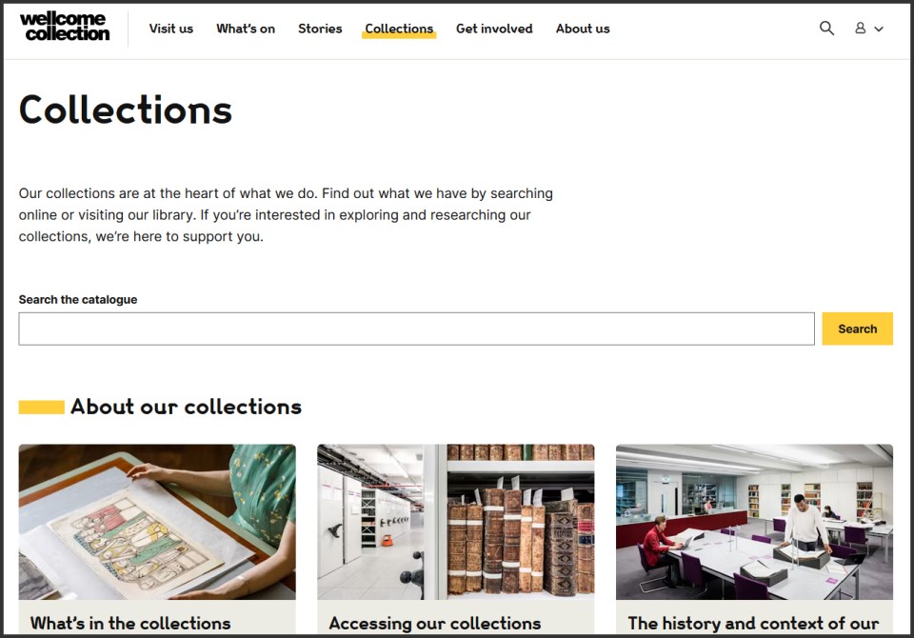Screen dimensions: 914x638
Task: Open the Stories section
Action: [320, 29]
